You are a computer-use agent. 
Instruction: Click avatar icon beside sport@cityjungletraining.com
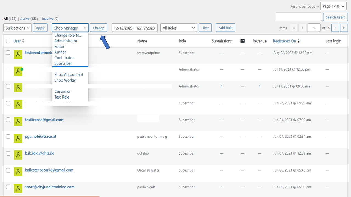click(x=18, y=189)
